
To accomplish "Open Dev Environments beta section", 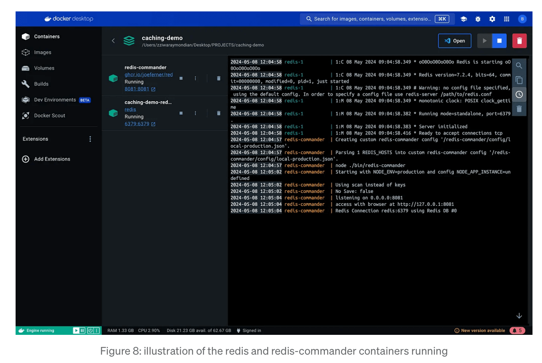I will (x=56, y=100).
